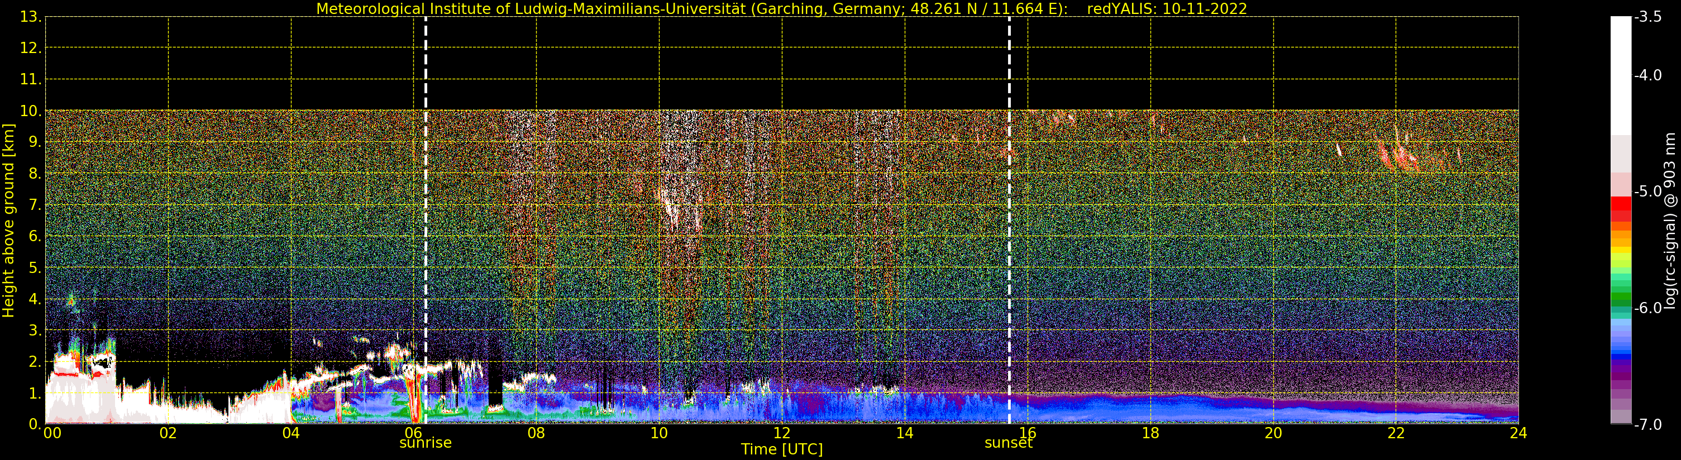Image resolution: width=1681 pixels, height=460 pixels.
Task: Click the time axis tick label 04
Action: [290, 433]
